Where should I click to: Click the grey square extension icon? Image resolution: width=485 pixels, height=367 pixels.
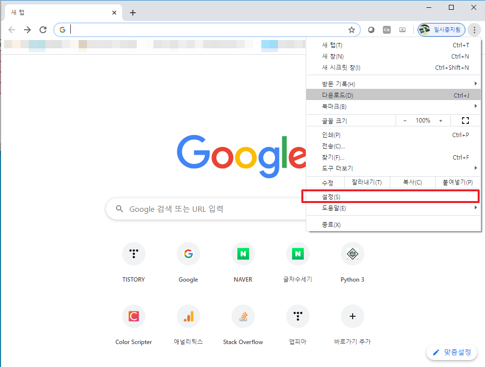(387, 30)
